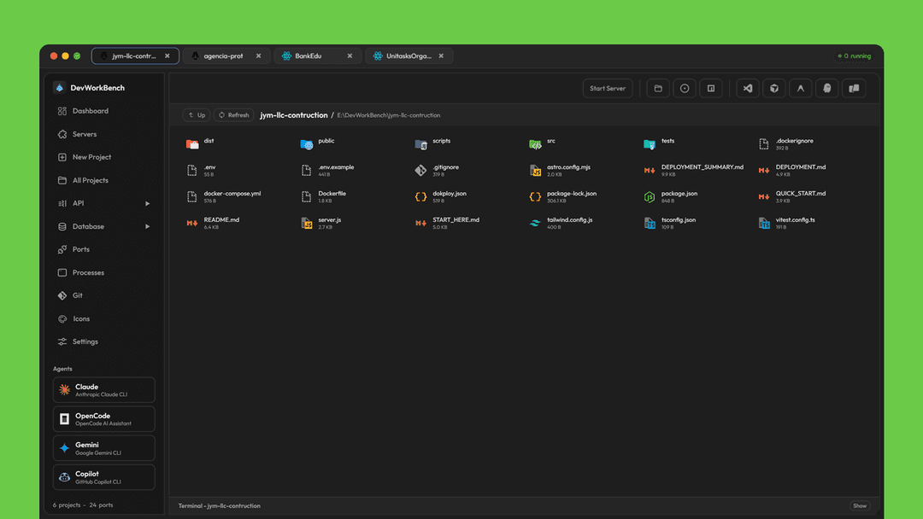Click the panel layout toolbar icon
This screenshot has height=519, width=923.
pos(711,88)
